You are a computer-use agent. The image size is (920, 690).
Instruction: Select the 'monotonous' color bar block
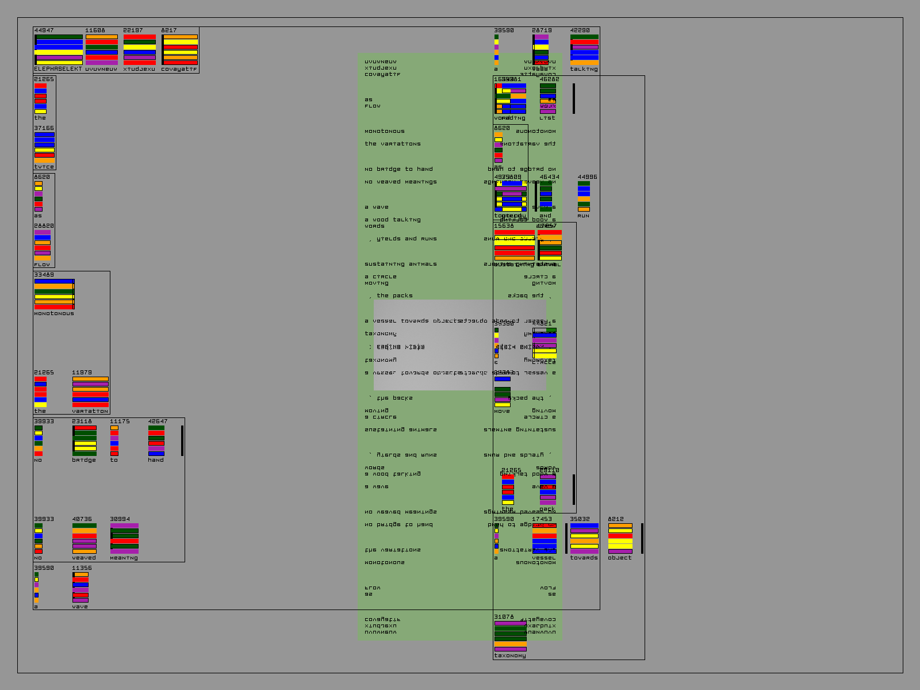(54, 294)
